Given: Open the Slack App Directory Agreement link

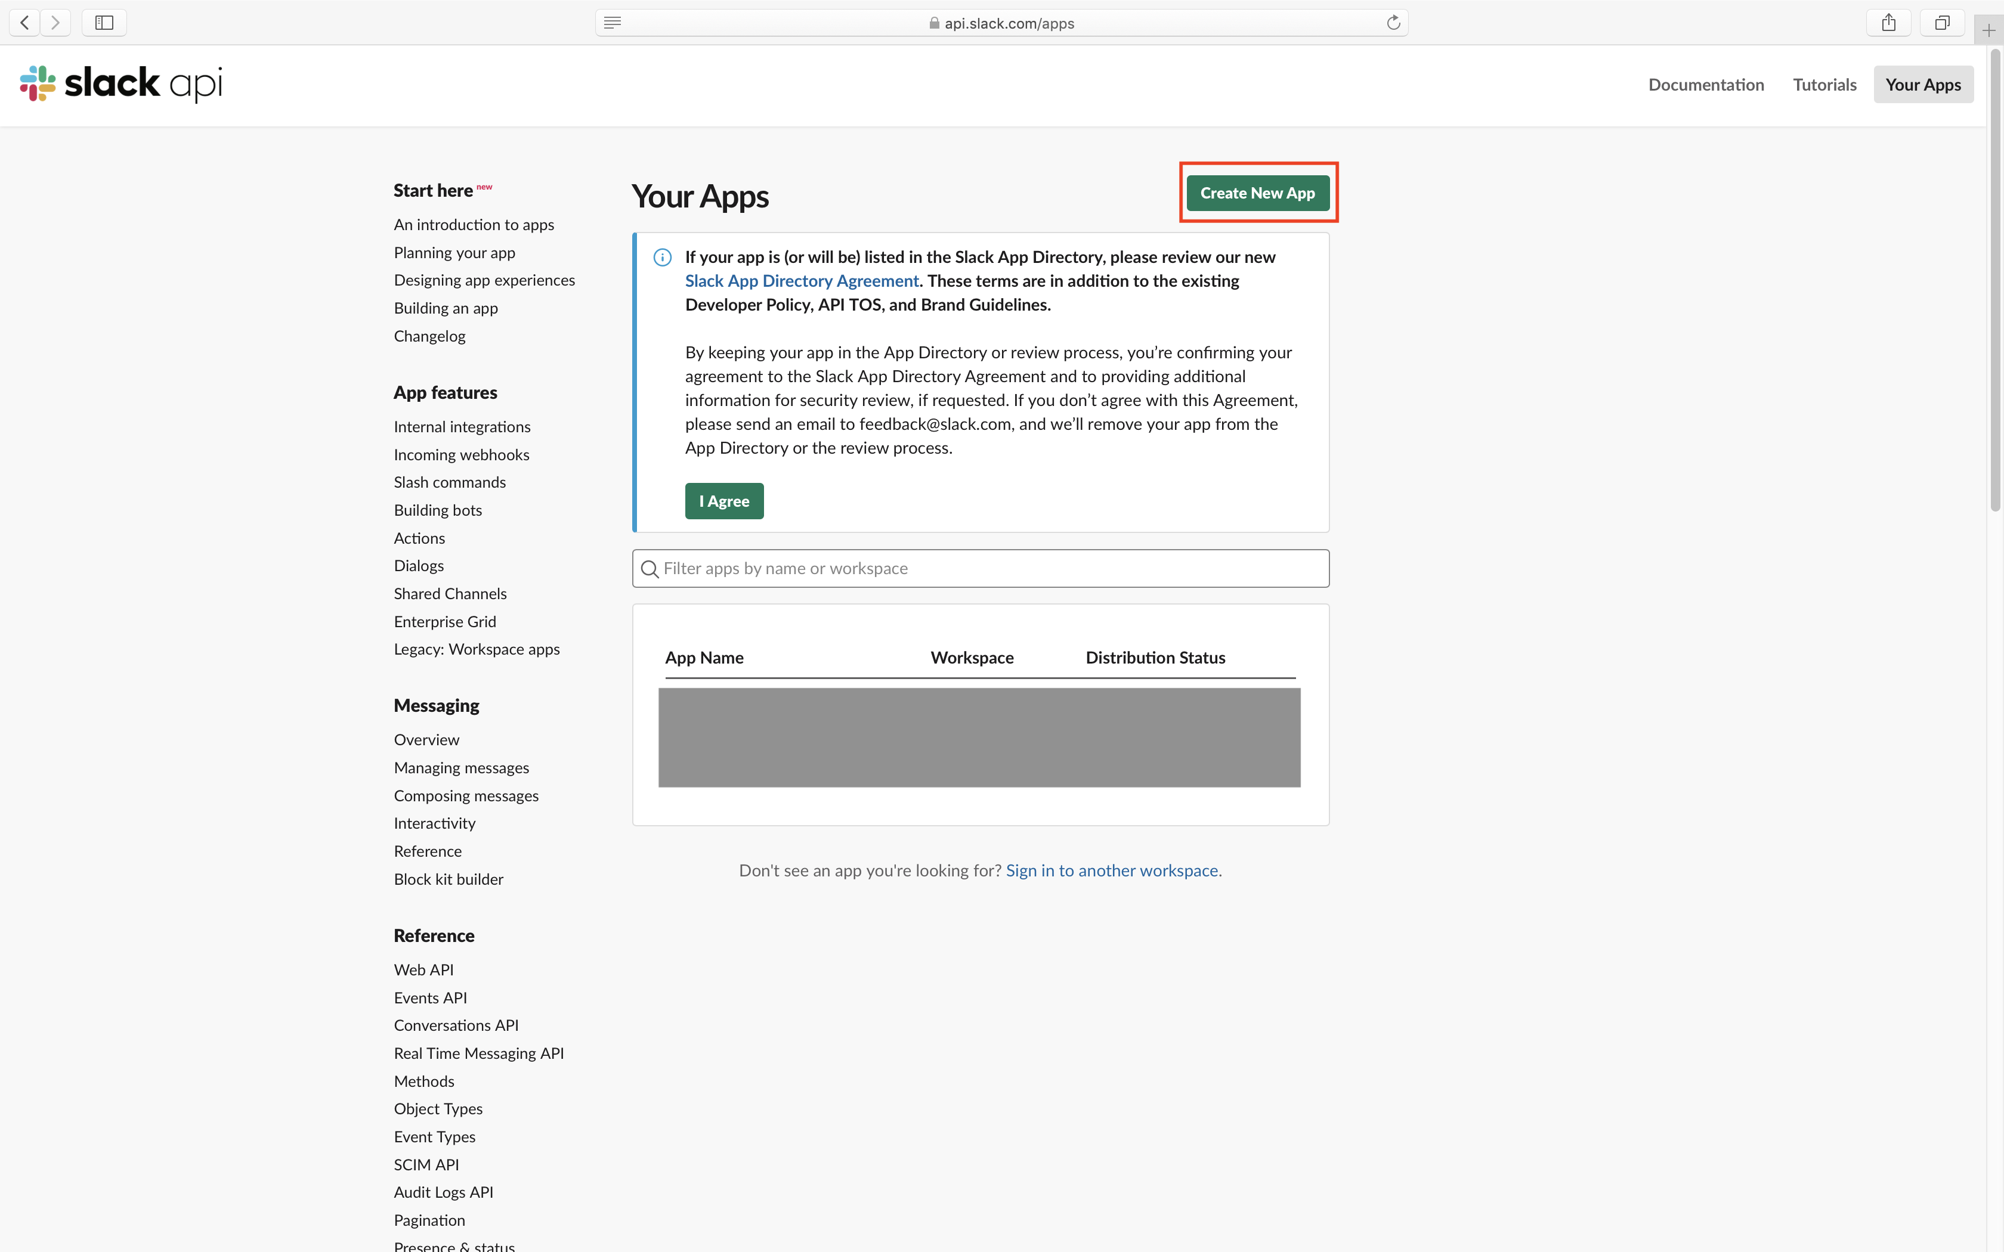Looking at the screenshot, I should tap(802, 281).
